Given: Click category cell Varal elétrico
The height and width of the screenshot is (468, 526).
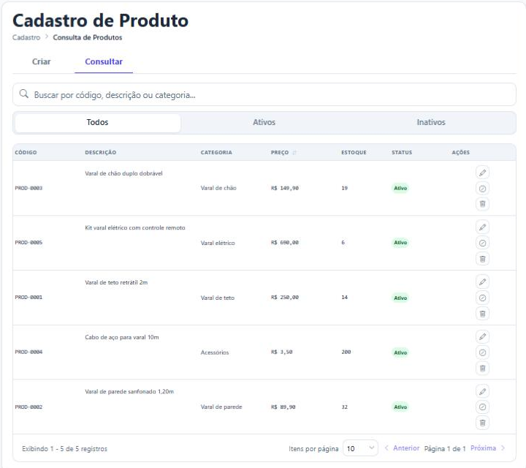Looking at the screenshot, I should 218,243.
